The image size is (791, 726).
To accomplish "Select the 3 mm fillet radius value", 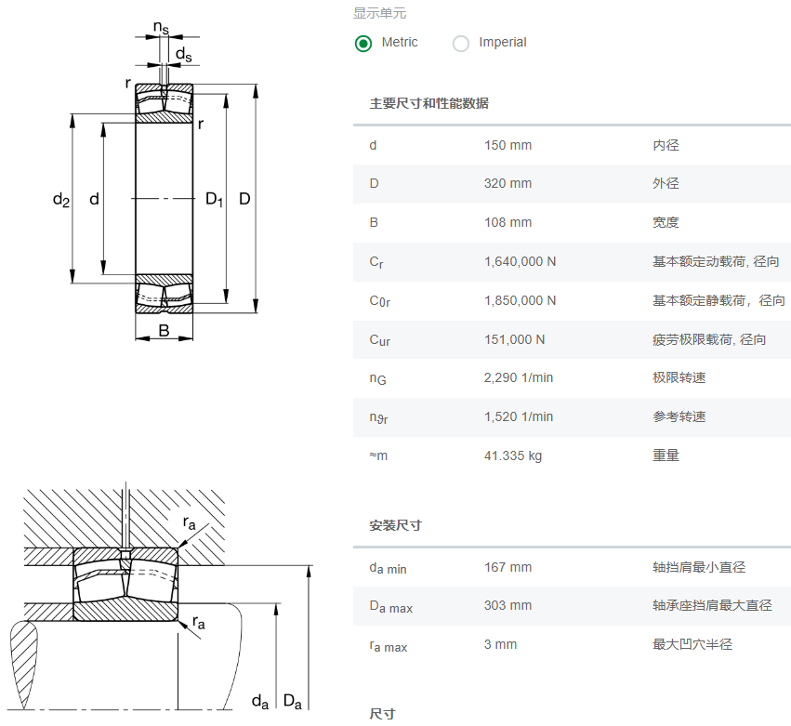I will click(x=500, y=645).
